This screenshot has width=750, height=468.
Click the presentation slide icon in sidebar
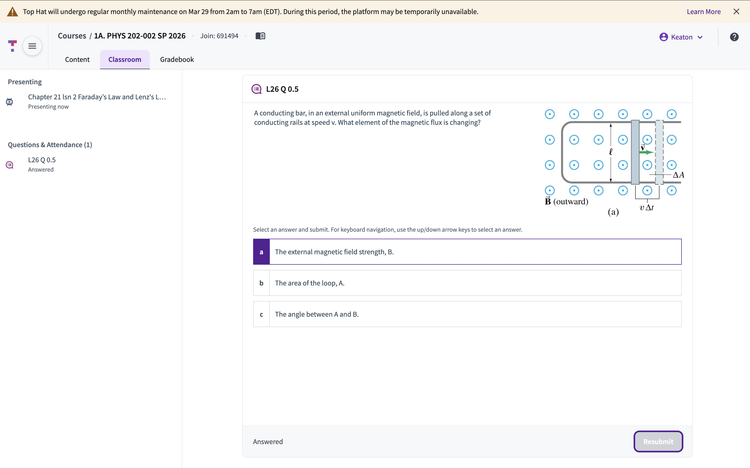click(10, 101)
